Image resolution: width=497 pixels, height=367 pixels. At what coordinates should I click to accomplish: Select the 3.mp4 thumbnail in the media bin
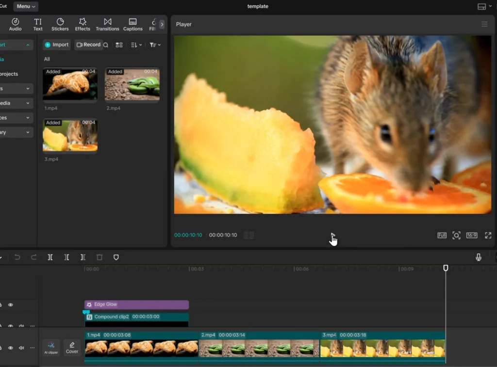coord(70,135)
